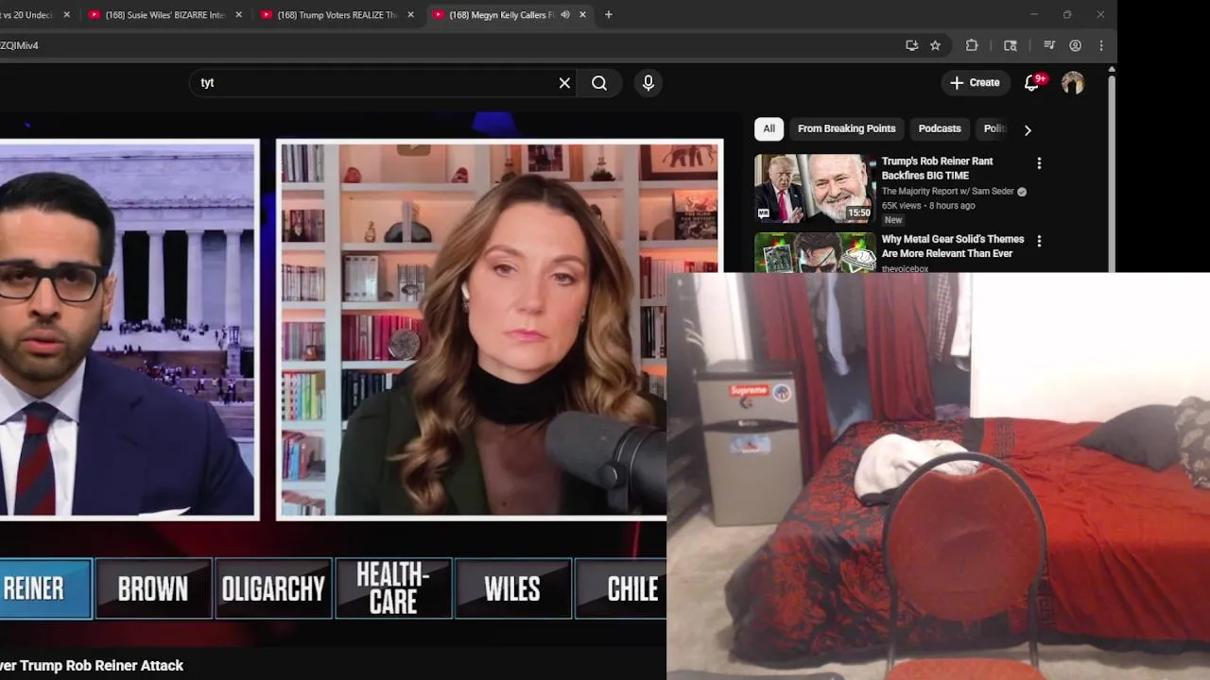Restore down the Chrome window
1210x680 pixels.
click(x=1066, y=15)
